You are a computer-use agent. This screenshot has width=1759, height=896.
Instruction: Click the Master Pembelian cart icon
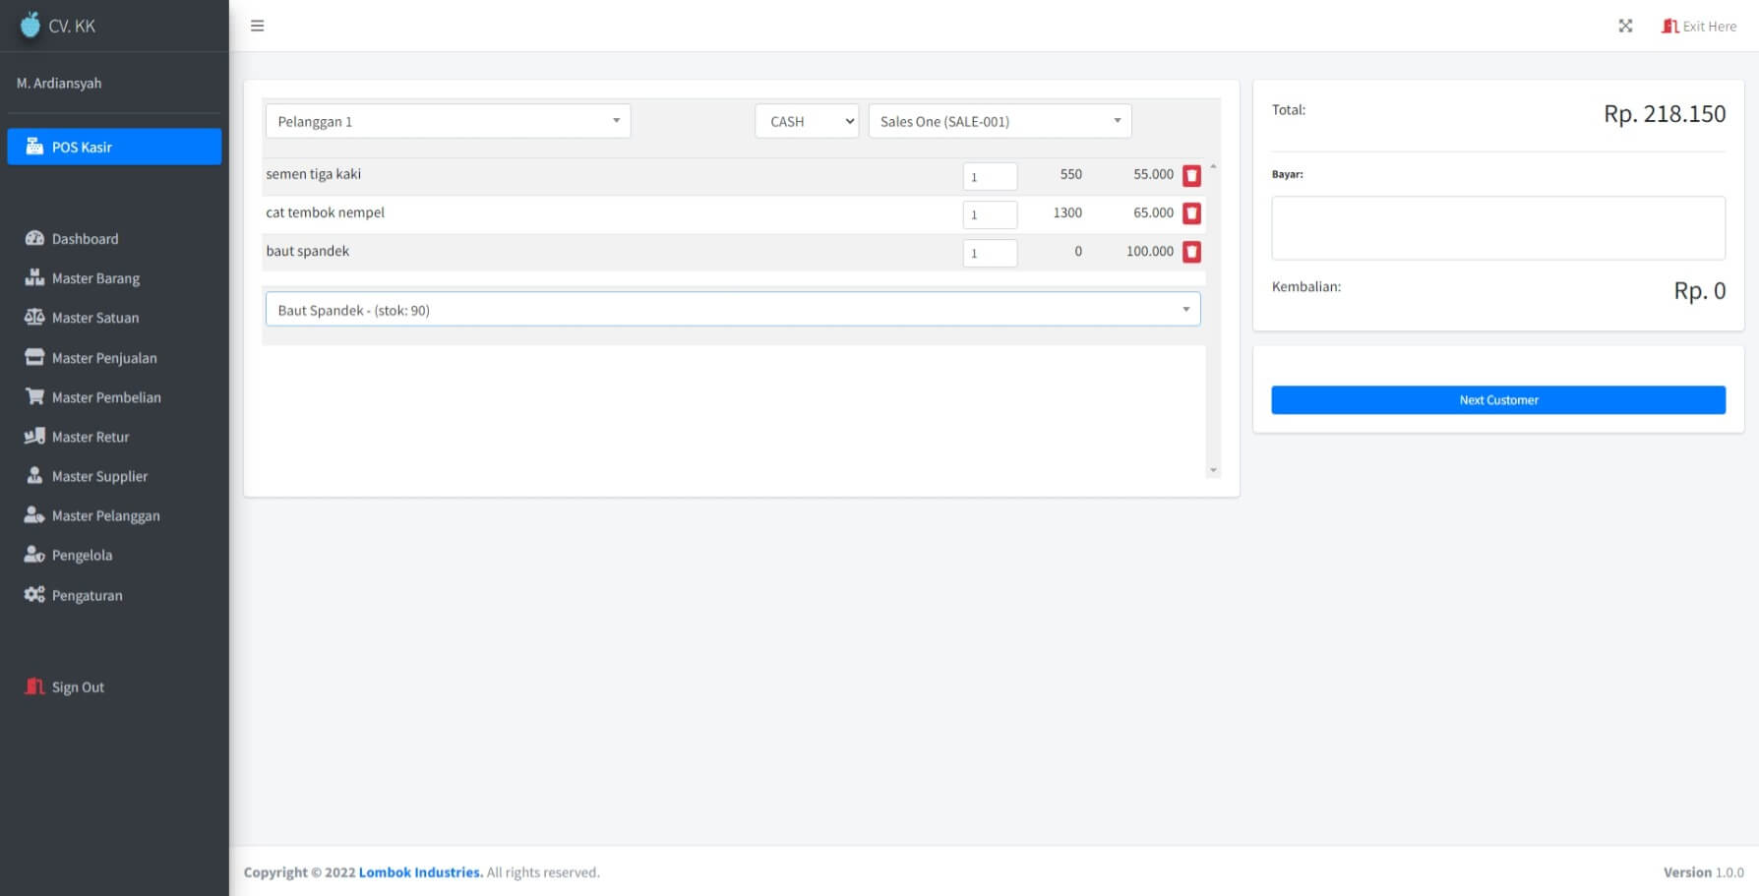pos(33,396)
